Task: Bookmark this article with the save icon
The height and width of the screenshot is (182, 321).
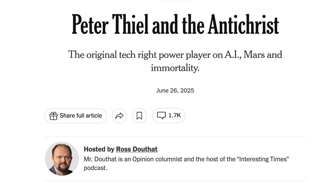Action: coord(139,116)
